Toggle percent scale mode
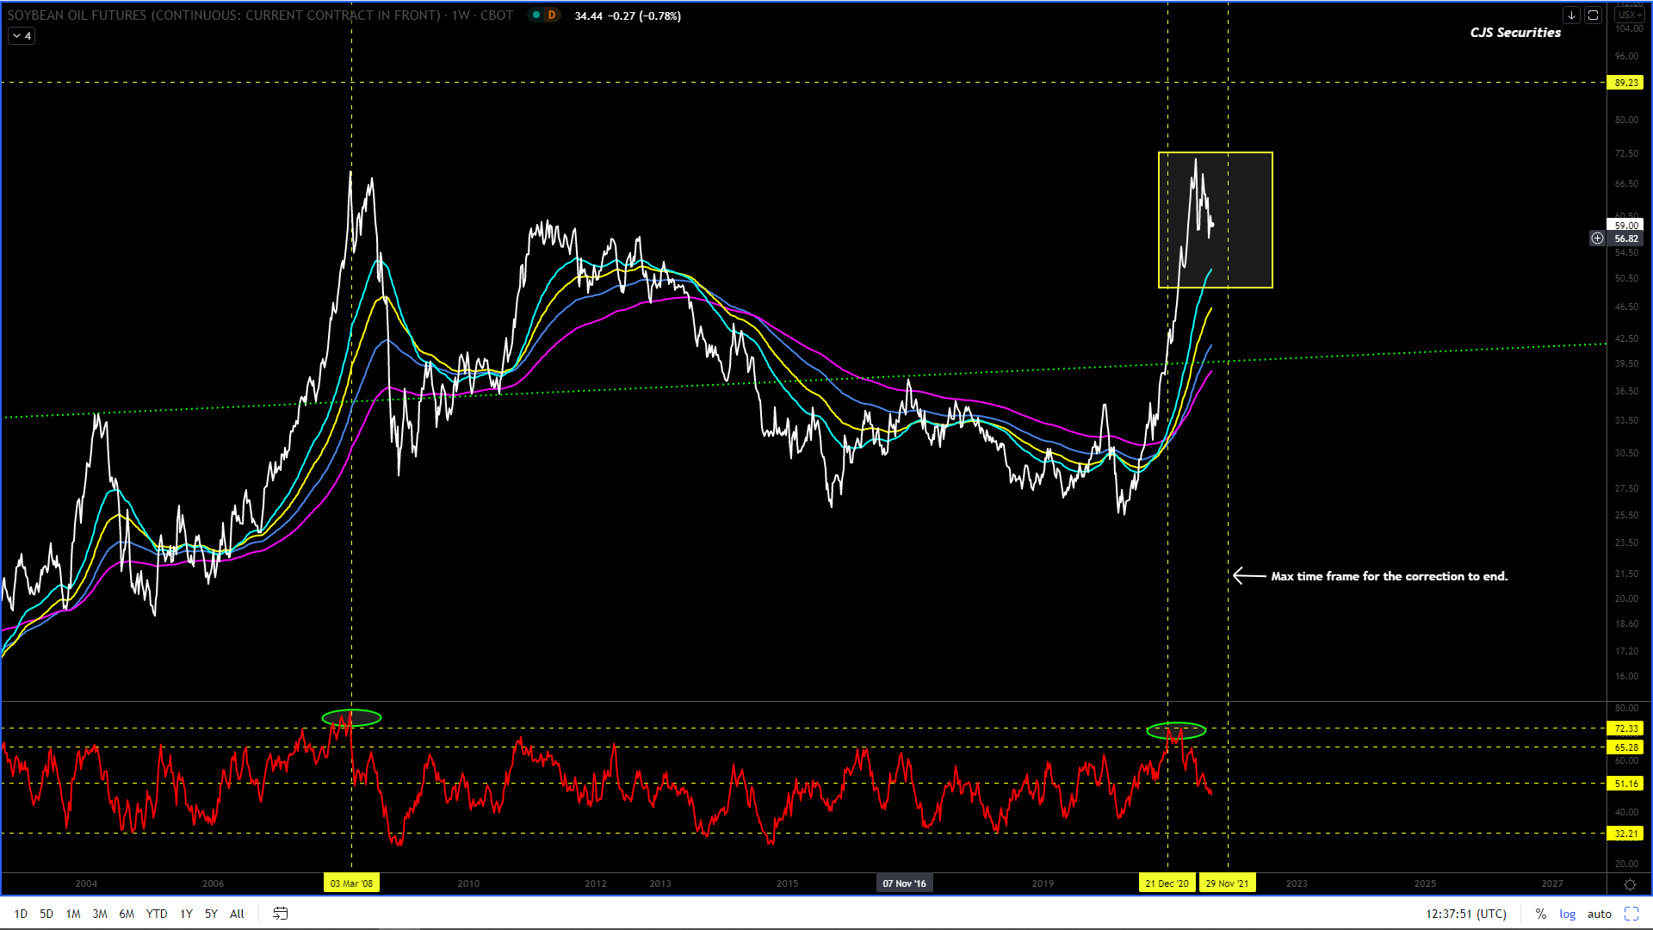Screen dimensions: 1653x930 click(x=1540, y=914)
